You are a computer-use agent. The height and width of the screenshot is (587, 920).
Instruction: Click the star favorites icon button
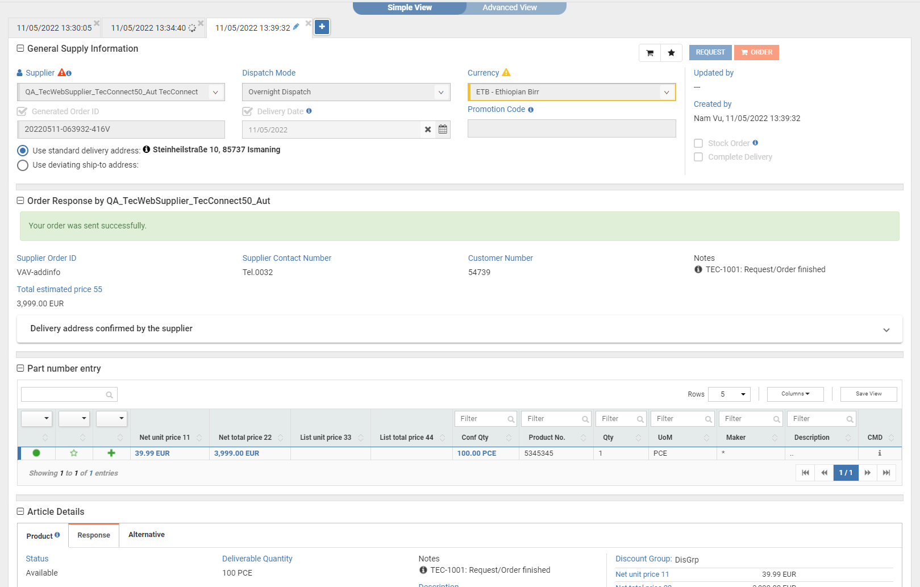coord(671,53)
